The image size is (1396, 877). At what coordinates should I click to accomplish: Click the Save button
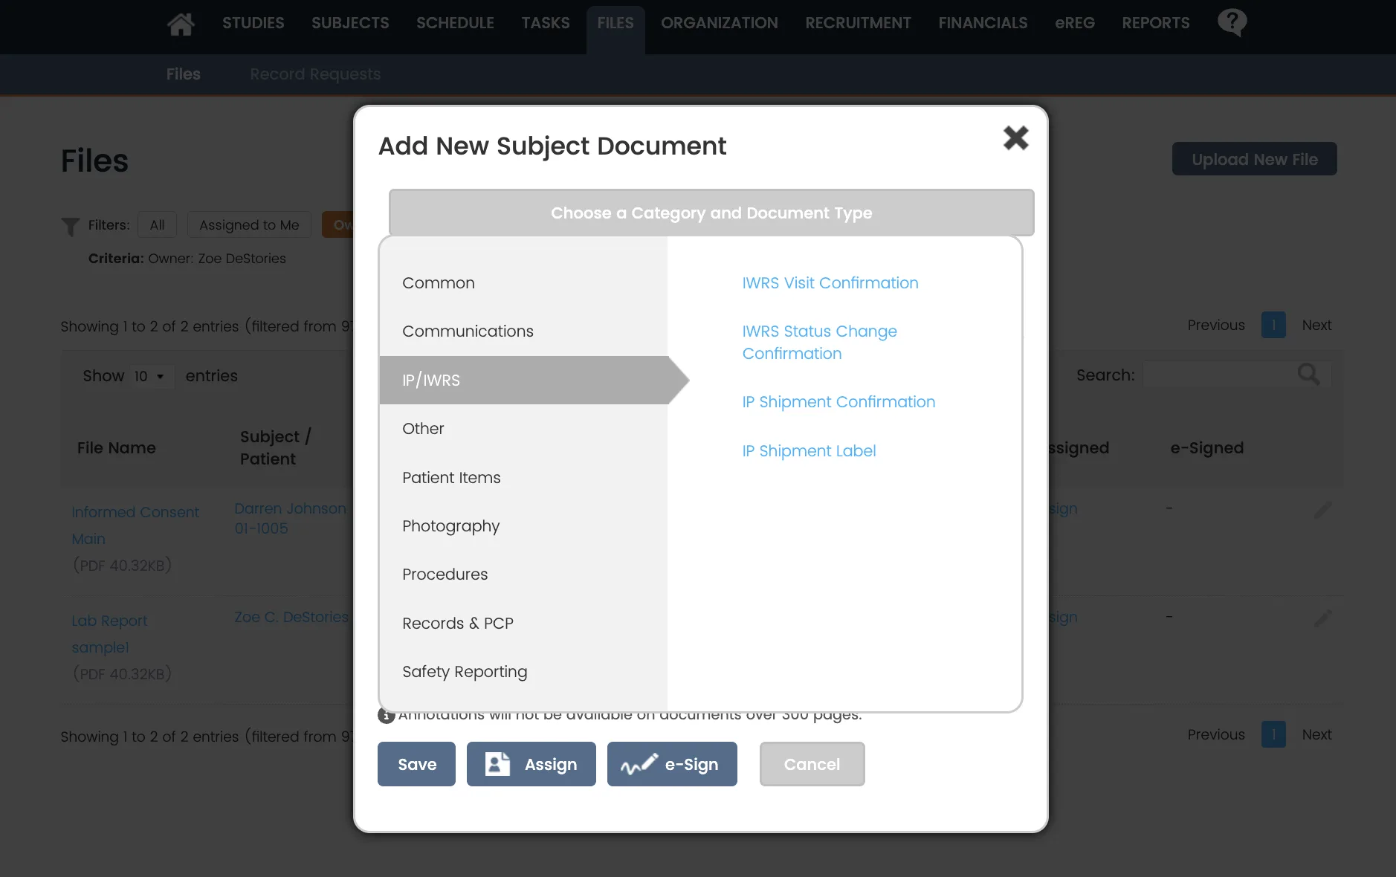416,764
